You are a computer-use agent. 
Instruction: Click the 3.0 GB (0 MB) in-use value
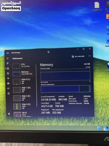(49, 99)
